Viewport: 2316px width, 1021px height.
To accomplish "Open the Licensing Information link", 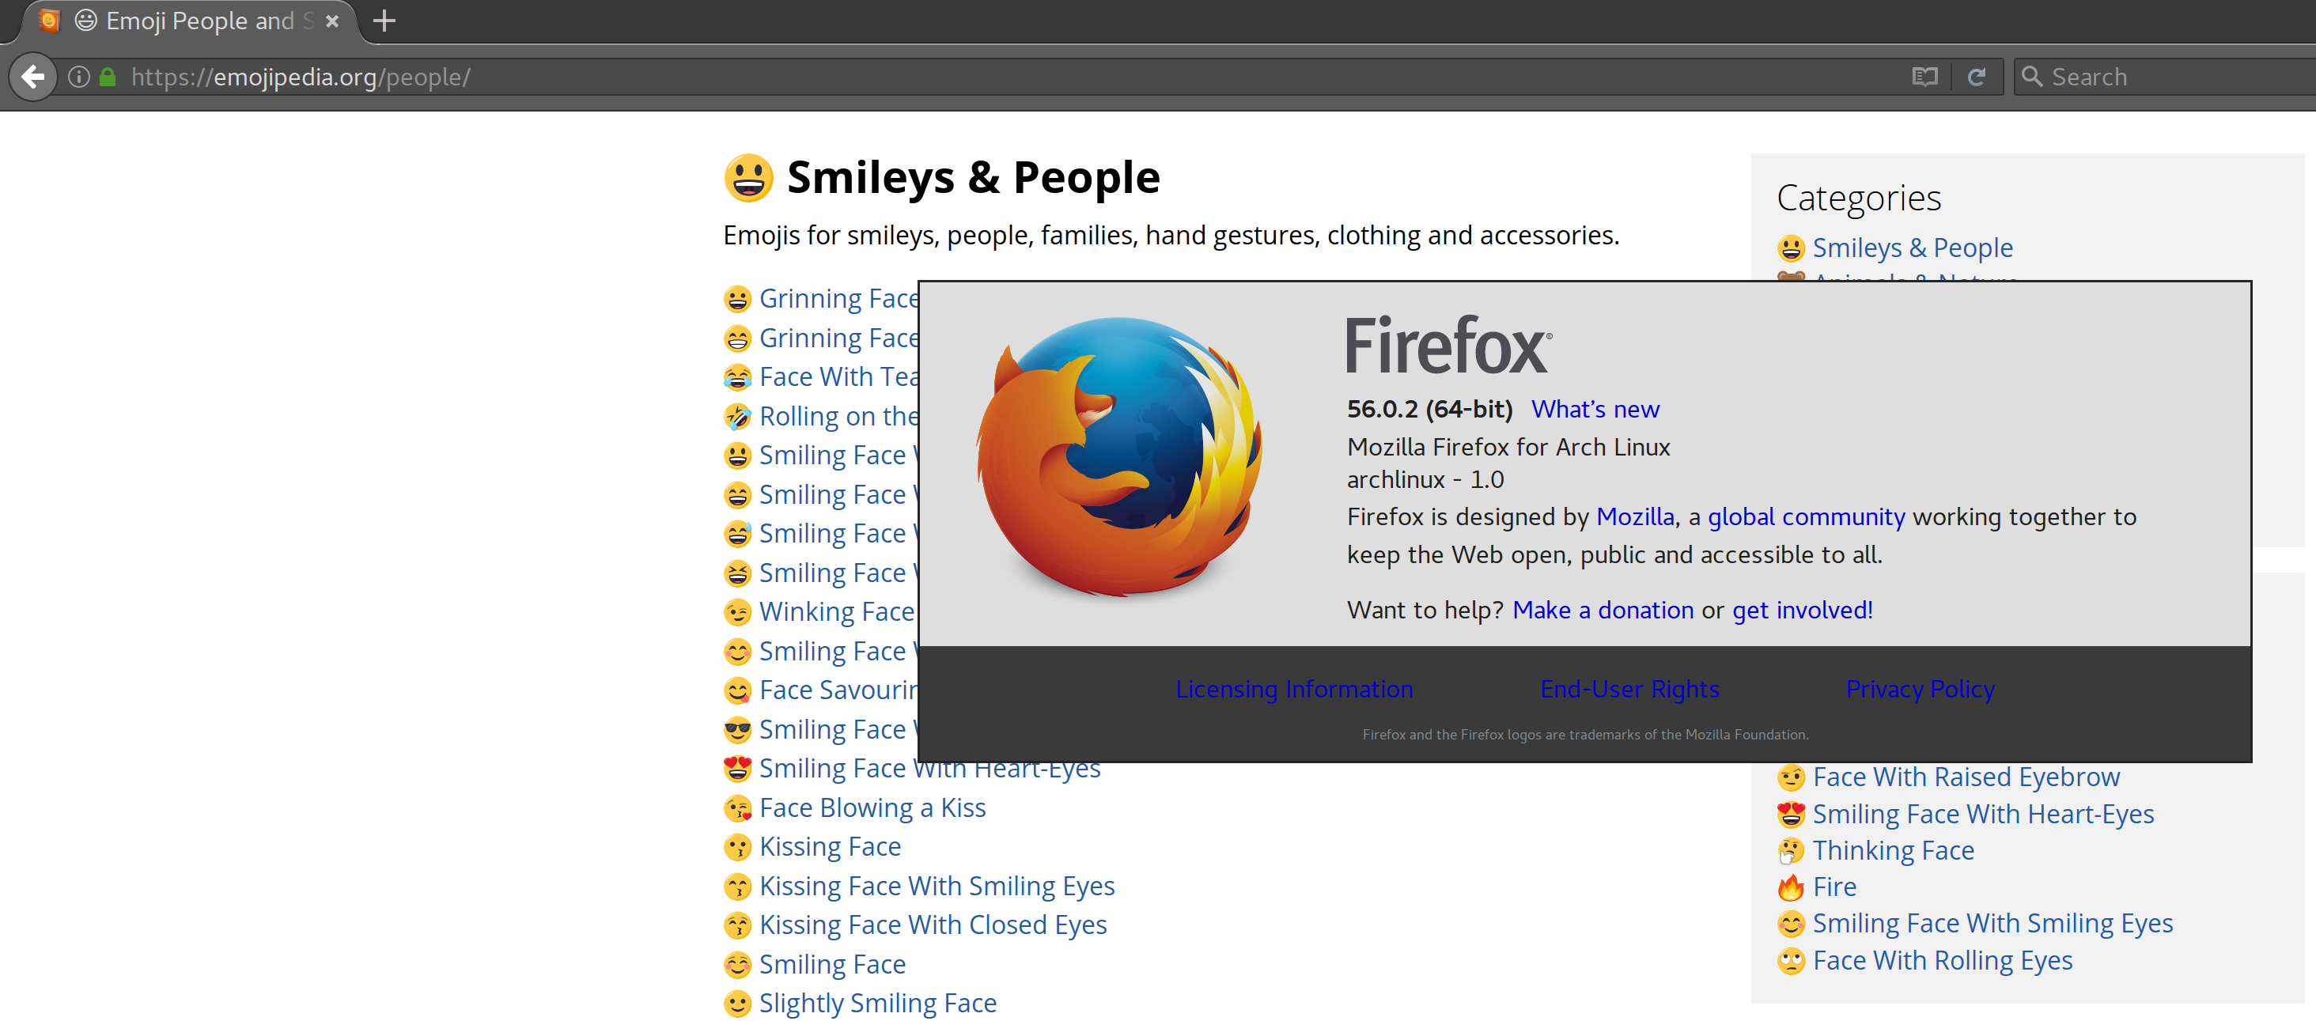I will [1294, 690].
